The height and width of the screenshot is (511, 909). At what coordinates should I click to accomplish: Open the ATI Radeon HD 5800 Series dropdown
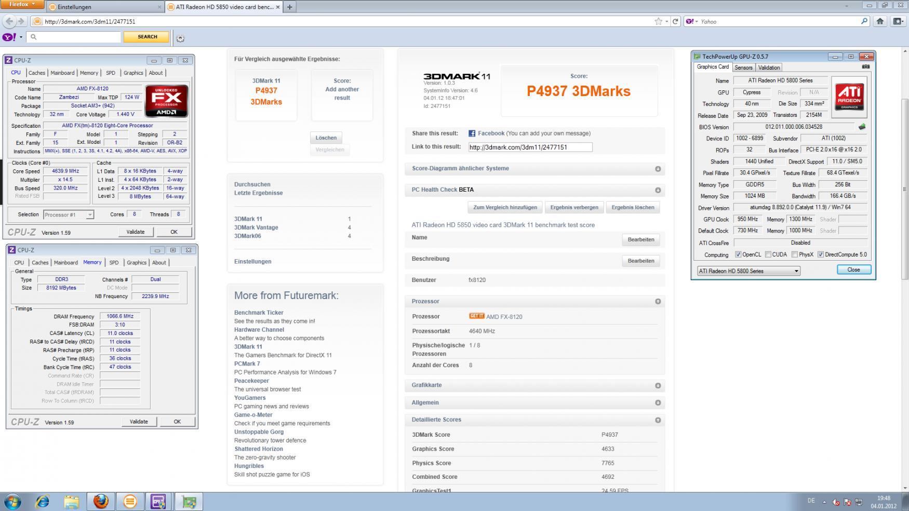point(748,271)
